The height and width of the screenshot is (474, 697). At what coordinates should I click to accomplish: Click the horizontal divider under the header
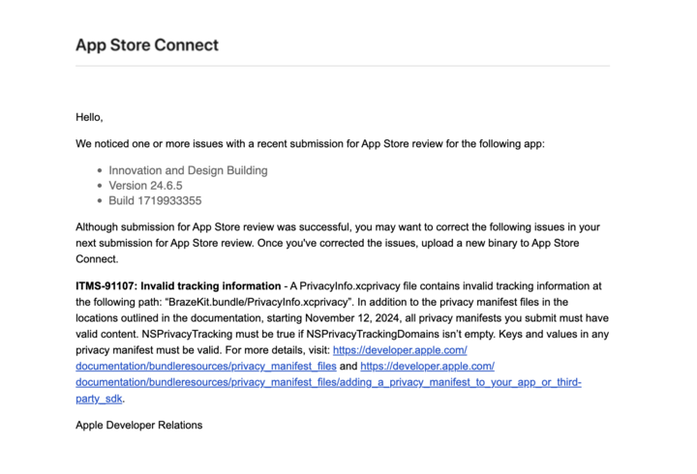[342, 66]
